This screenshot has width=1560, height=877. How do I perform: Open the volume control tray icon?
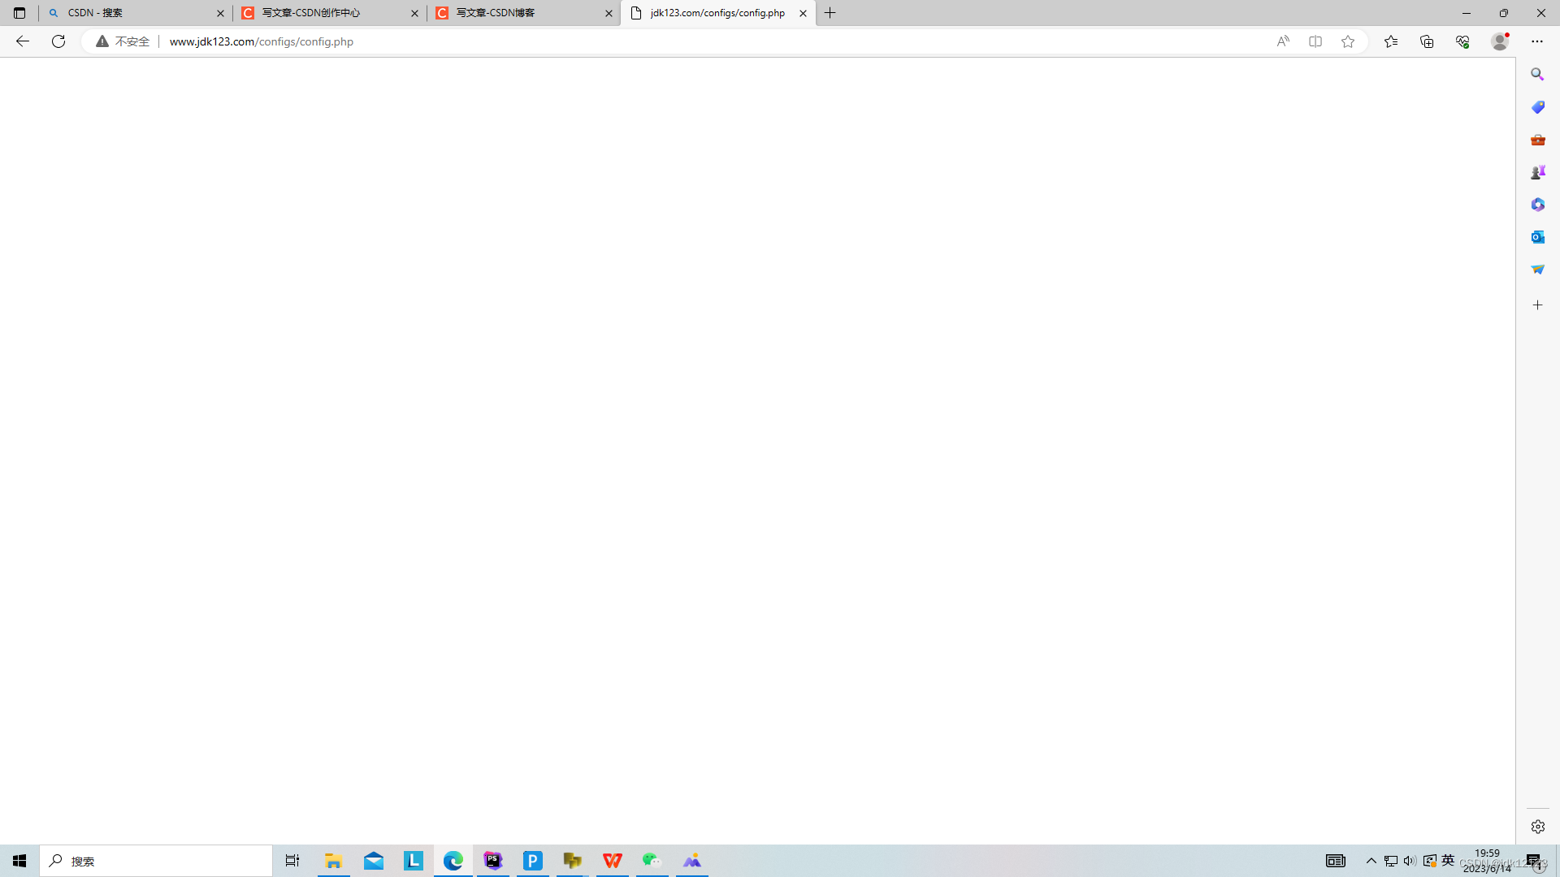coord(1410,861)
